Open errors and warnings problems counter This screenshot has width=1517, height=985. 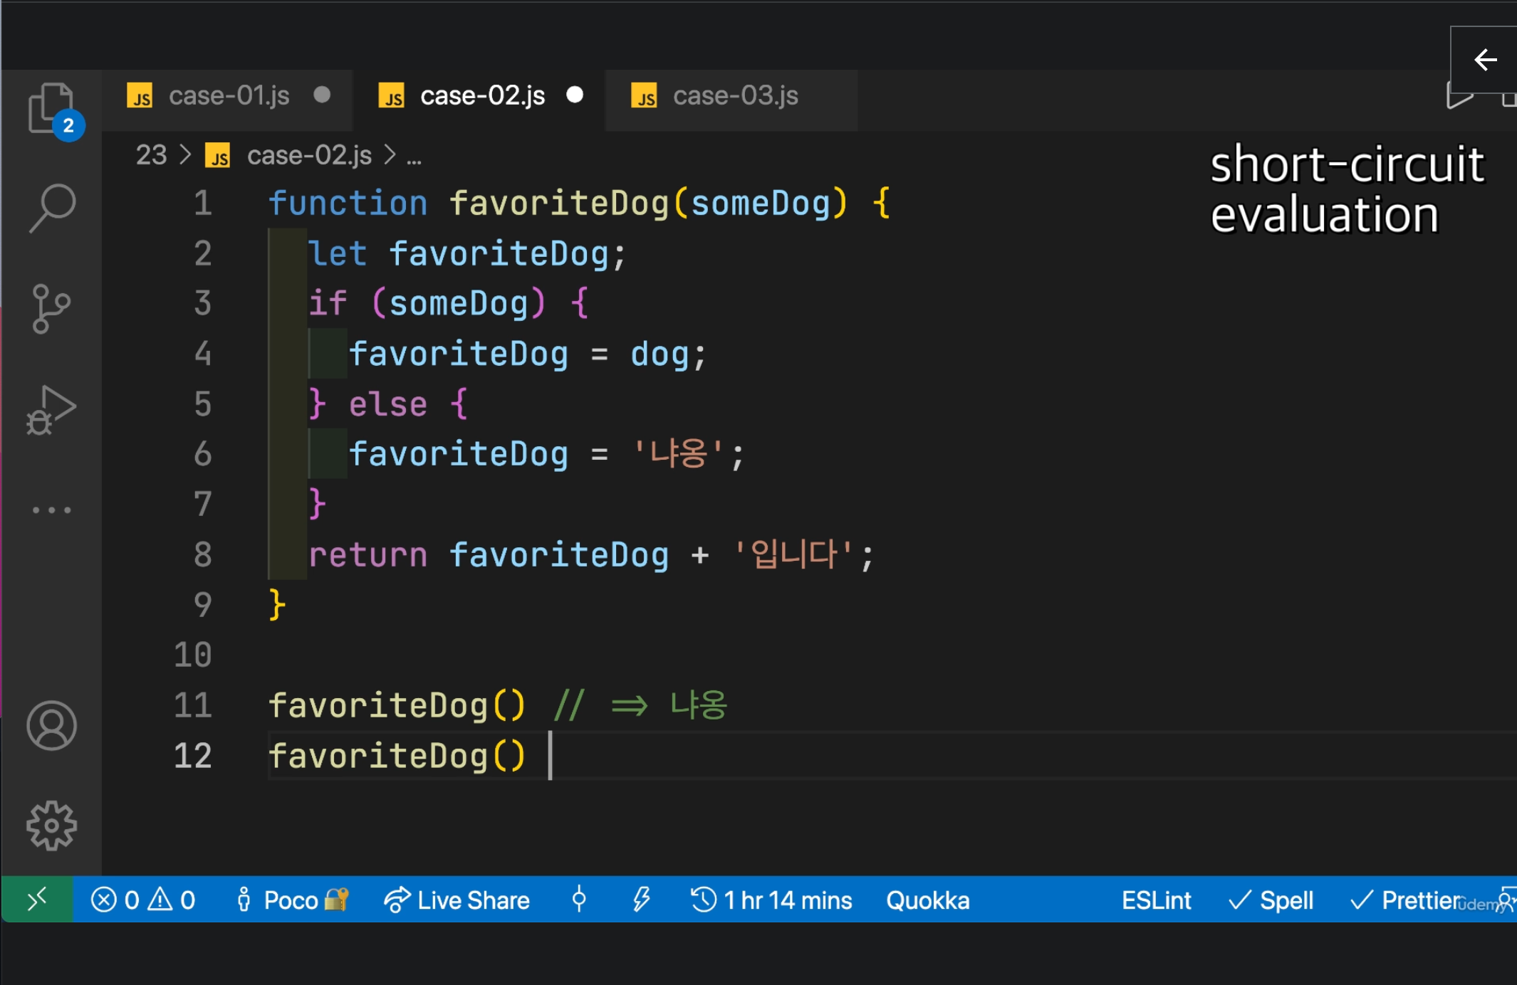(x=143, y=900)
